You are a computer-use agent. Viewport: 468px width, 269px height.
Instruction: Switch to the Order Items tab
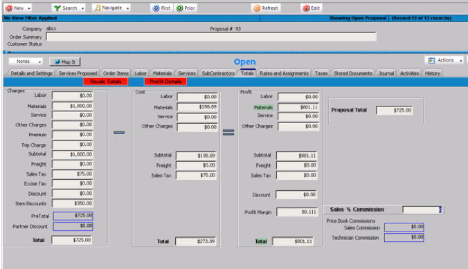116,73
